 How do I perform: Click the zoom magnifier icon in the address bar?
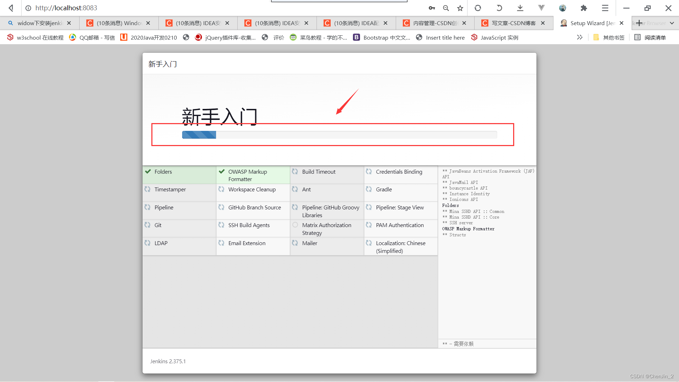click(x=446, y=8)
